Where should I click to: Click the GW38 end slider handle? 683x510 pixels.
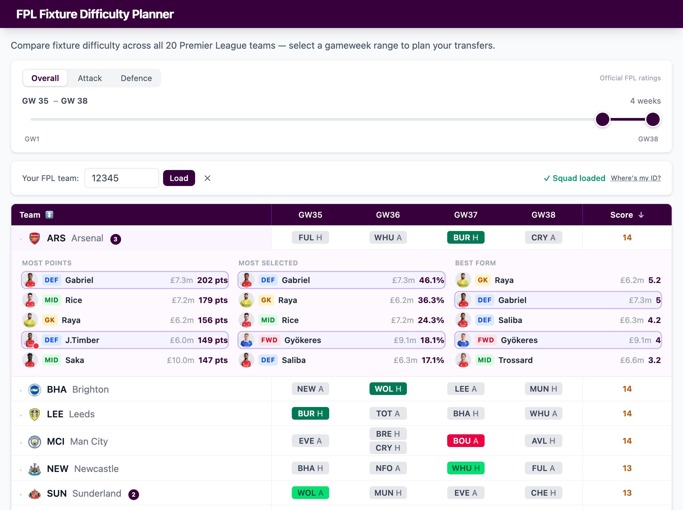(653, 119)
